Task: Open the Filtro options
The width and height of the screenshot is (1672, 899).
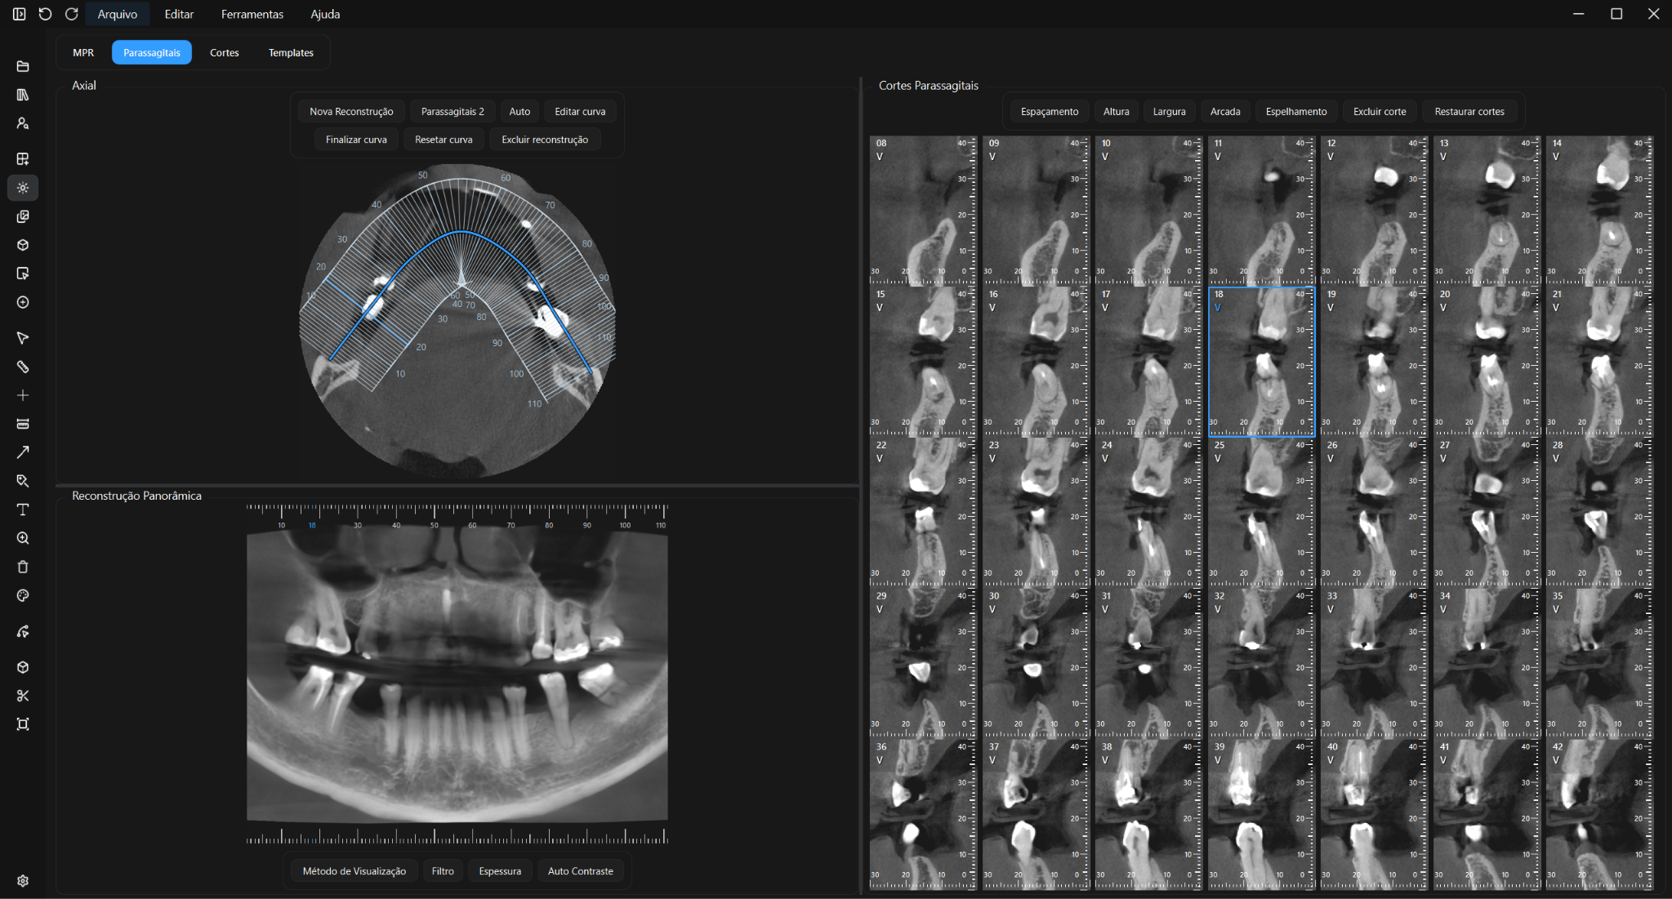Action: pos(443,871)
